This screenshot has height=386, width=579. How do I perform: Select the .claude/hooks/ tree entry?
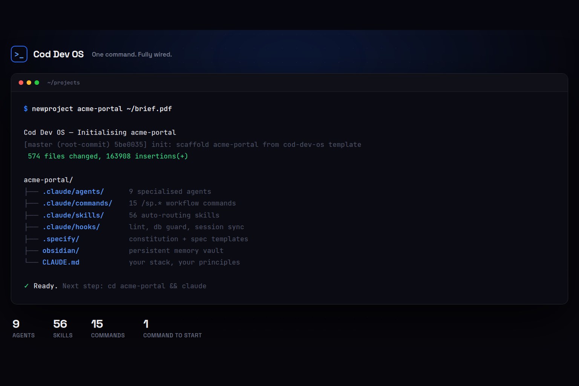tap(71, 227)
